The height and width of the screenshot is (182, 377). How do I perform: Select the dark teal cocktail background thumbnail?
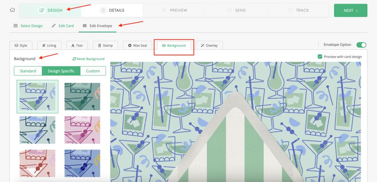point(82,96)
